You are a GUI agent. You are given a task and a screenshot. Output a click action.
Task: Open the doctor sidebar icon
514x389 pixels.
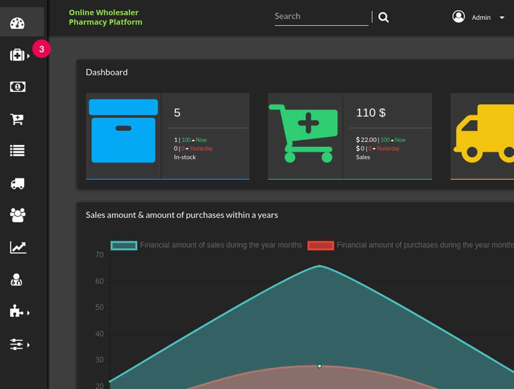pos(16,280)
